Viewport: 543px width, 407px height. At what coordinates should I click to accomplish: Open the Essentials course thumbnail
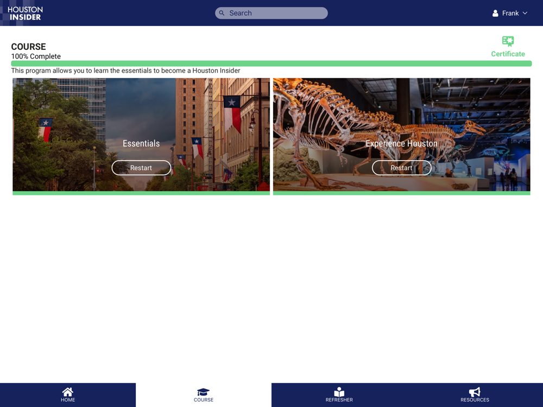tap(141, 135)
